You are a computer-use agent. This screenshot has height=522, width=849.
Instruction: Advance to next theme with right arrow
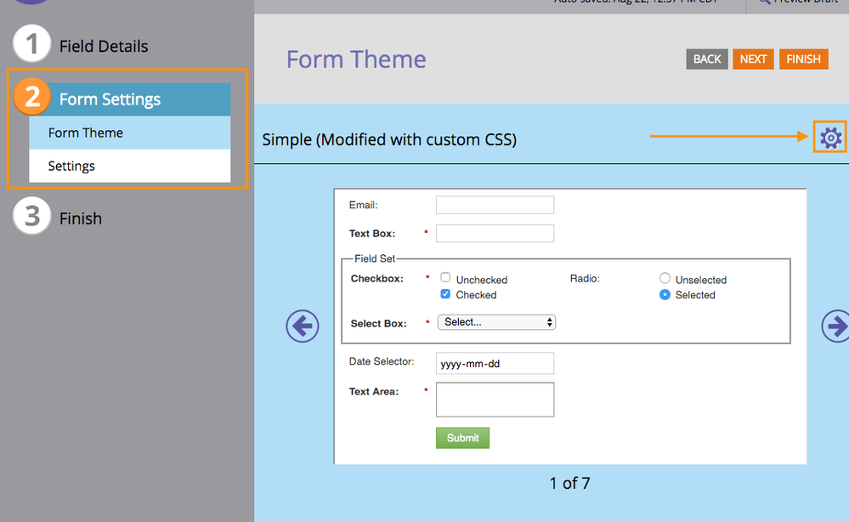[836, 326]
